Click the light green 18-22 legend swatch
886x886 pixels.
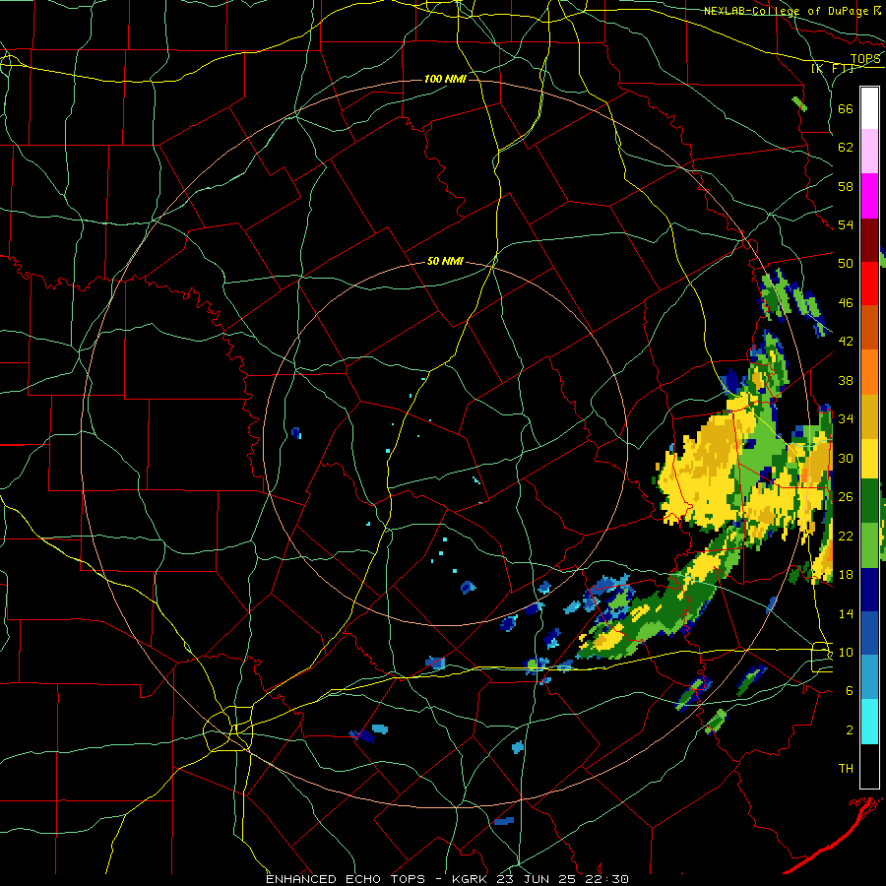click(x=869, y=545)
